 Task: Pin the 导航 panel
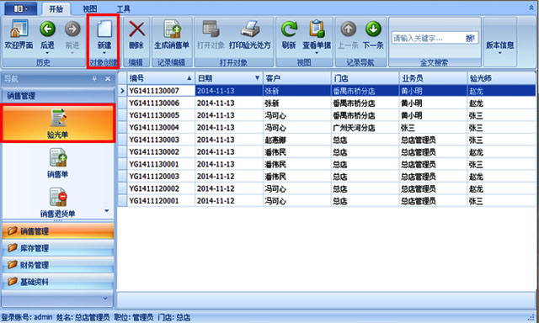click(94, 78)
